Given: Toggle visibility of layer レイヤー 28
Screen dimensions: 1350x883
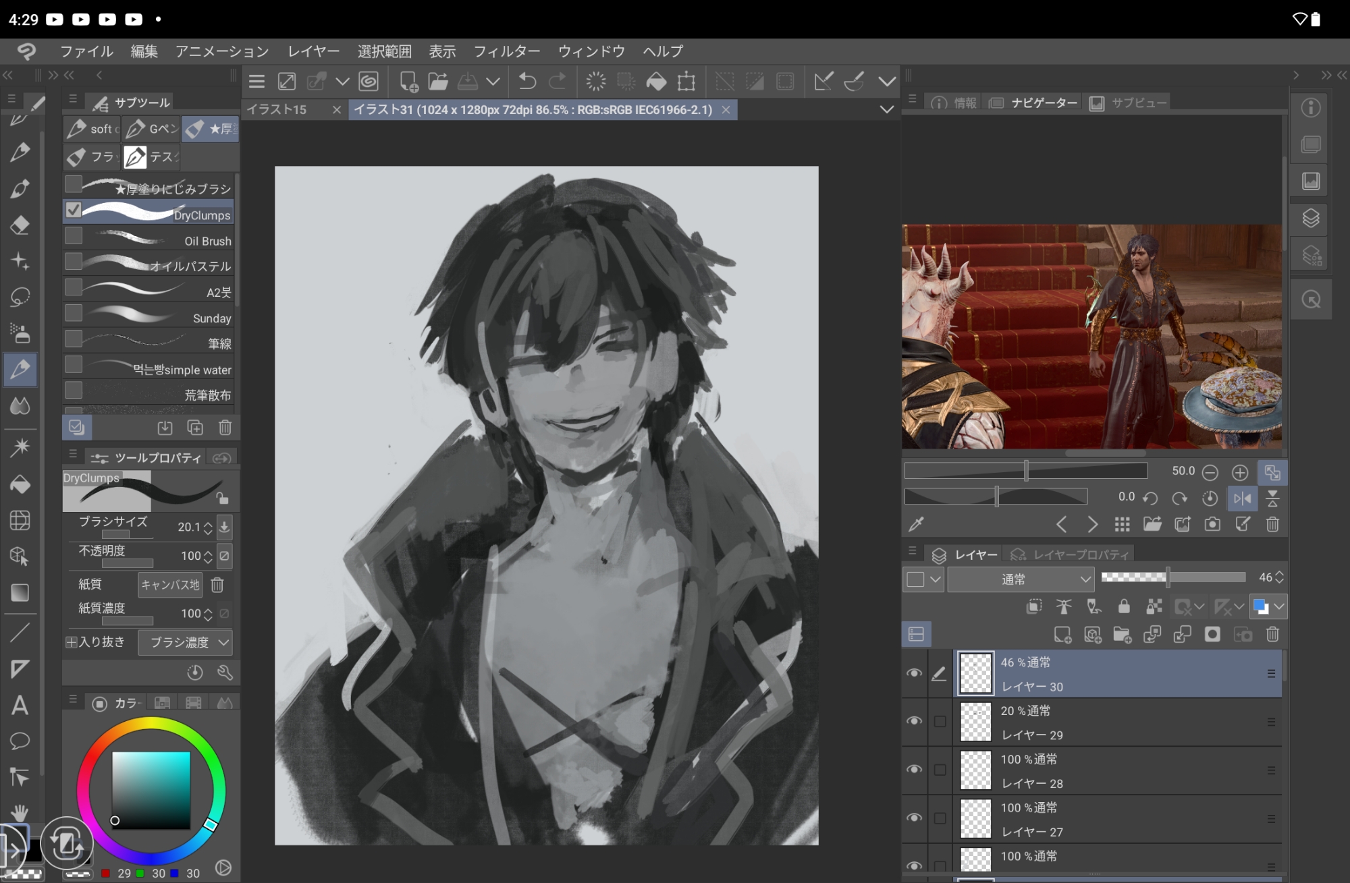Looking at the screenshot, I should coord(915,770).
